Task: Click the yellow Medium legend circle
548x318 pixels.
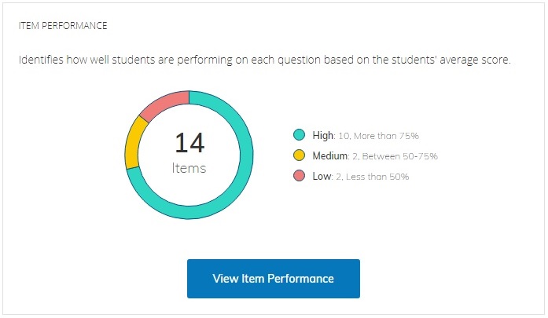Action: click(x=299, y=155)
